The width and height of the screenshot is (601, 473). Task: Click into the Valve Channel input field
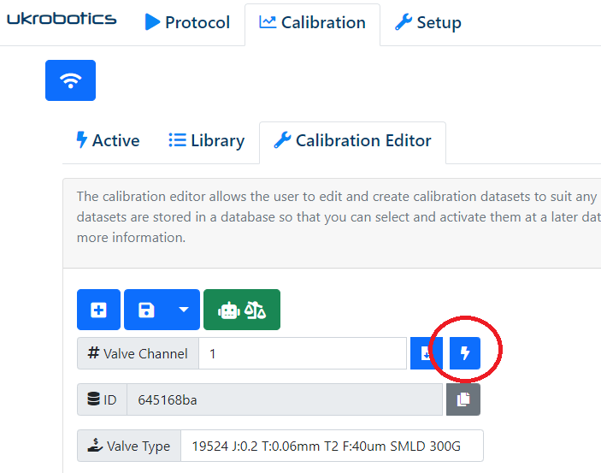tap(303, 353)
